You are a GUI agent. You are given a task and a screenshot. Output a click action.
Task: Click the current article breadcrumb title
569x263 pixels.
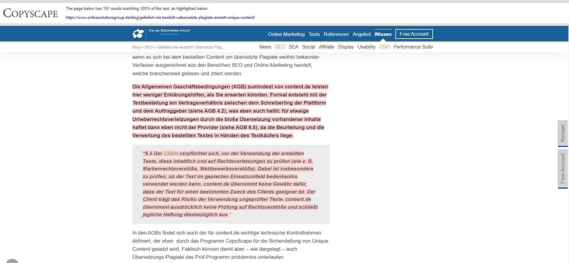(191, 47)
